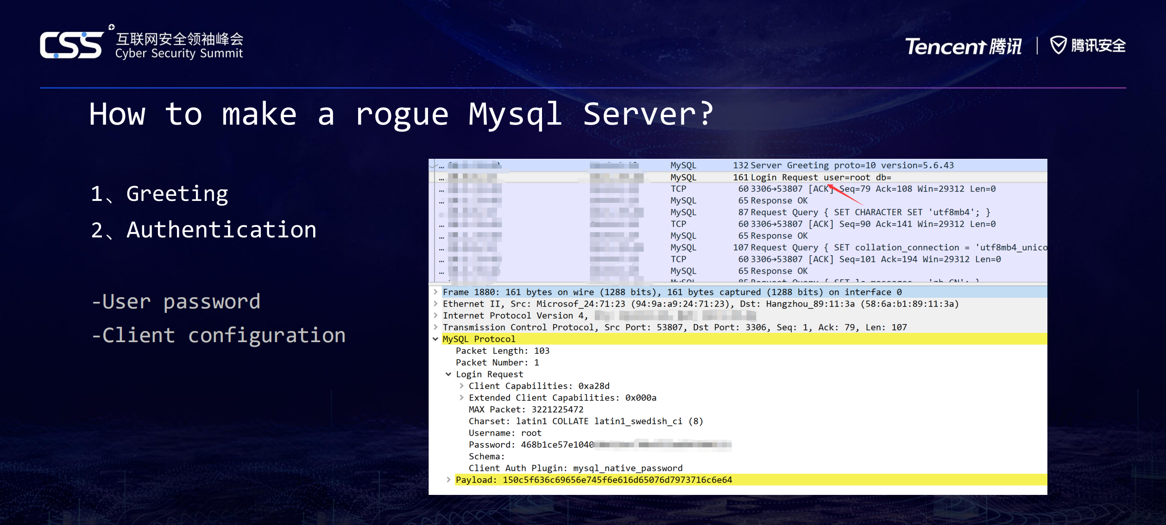Expand Extended Client Capabilities 0x000a
1166x525 pixels.
click(x=461, y=397)
